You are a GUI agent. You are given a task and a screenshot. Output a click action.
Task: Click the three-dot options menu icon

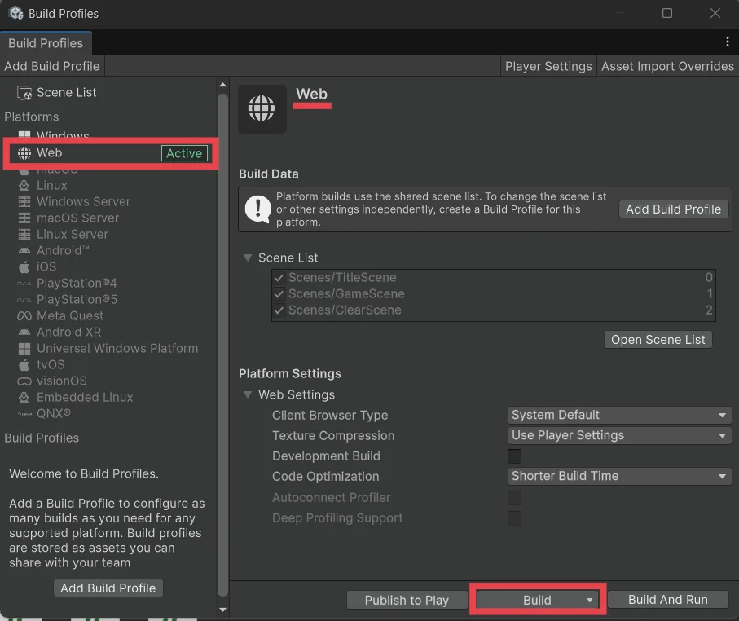coord(727,42)
